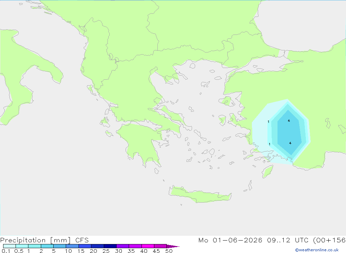
Task: Click the southern '4' precipitation value on the map
Action: 290,143
